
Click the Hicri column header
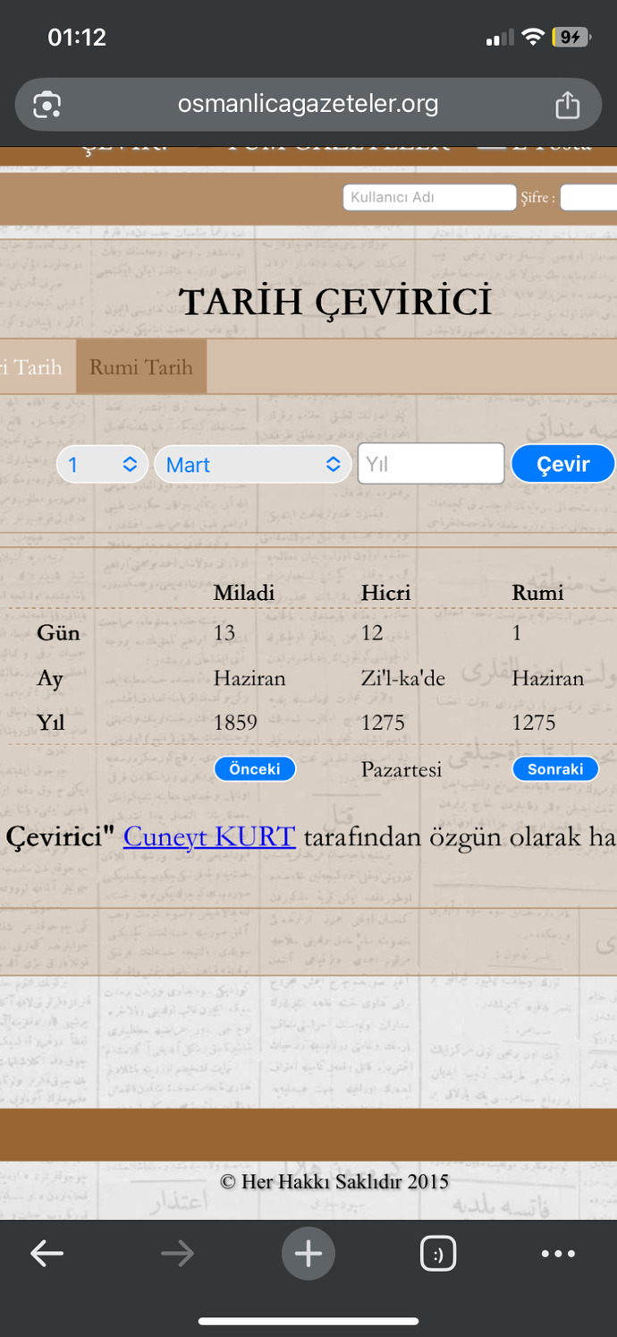click(385, 592)
